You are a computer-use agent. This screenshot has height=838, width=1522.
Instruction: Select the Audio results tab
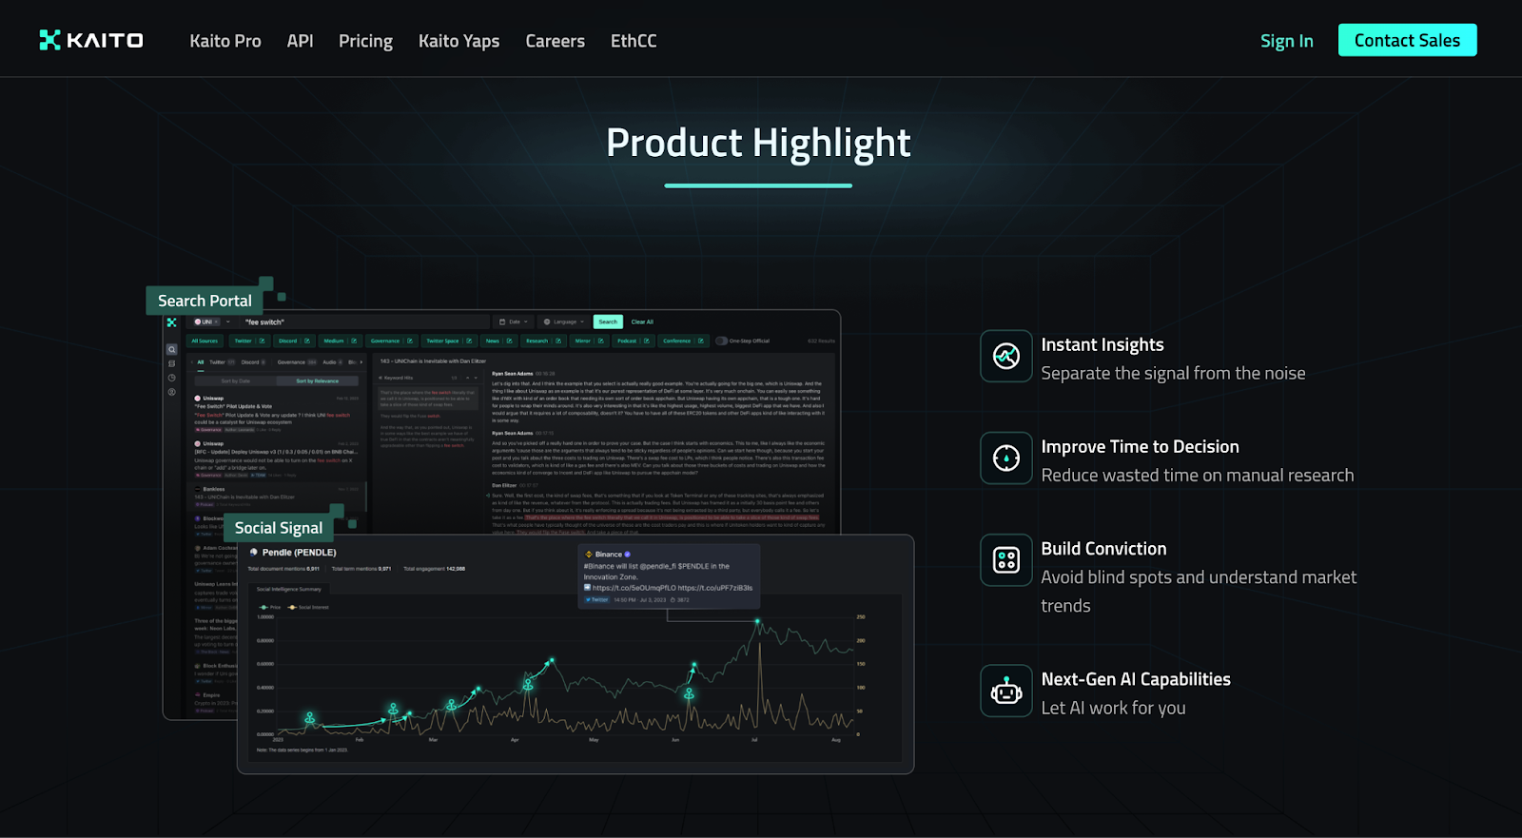(333, 362)
